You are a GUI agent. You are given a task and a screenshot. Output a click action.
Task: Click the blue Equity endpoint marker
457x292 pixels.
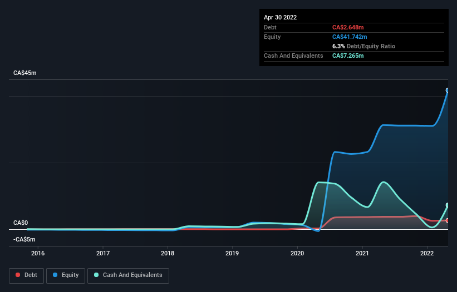[x=448, y=90]
